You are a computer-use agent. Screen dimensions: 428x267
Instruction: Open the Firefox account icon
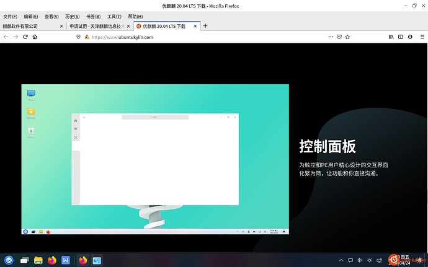(410, 37)
